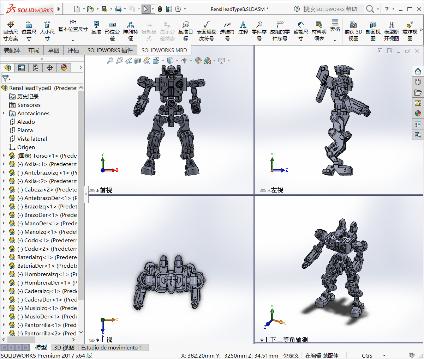Insert a Bill of Materials (材料明细表)
This screenshot has height=359, width=424.
coord(319,31)
